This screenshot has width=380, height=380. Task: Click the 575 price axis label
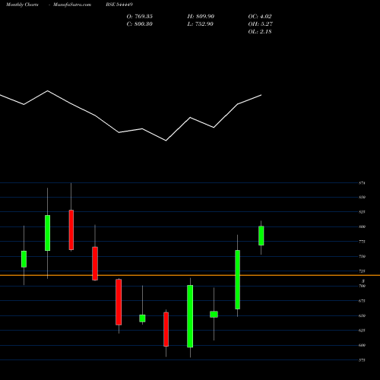(x=362, y=360)
